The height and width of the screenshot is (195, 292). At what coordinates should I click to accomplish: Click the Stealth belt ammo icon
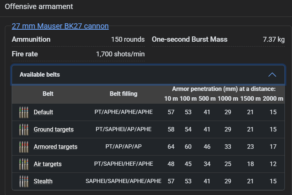tap(24, 181)
